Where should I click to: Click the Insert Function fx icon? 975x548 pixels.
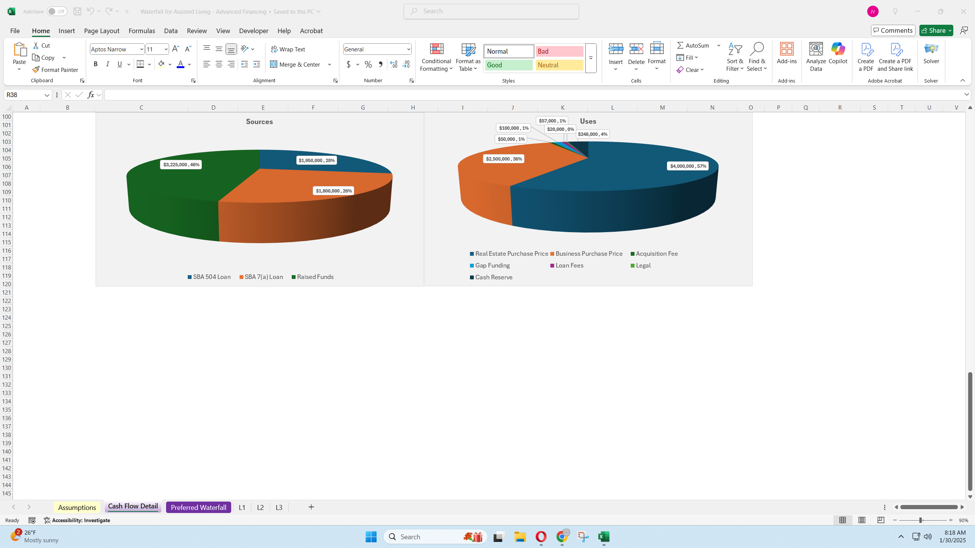click(x=91, y=95)
